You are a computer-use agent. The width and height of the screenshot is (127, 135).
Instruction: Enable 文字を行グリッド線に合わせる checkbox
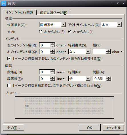(x=9, y=85)
